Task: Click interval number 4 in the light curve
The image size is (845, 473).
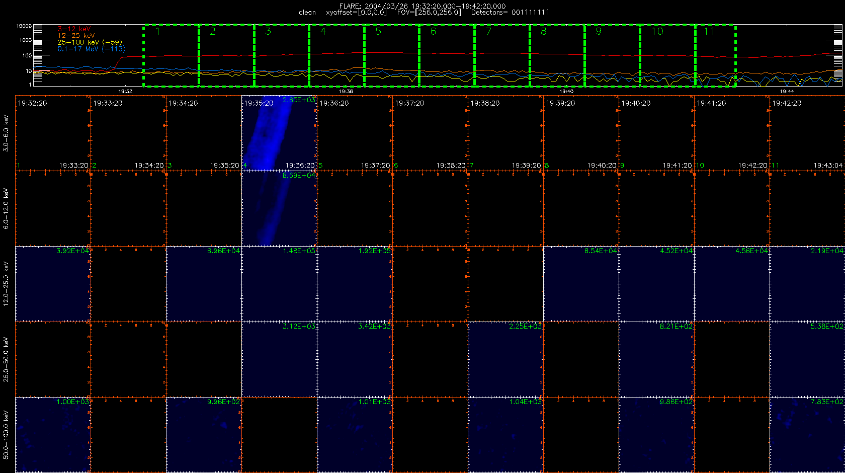Action: (323, 31)
